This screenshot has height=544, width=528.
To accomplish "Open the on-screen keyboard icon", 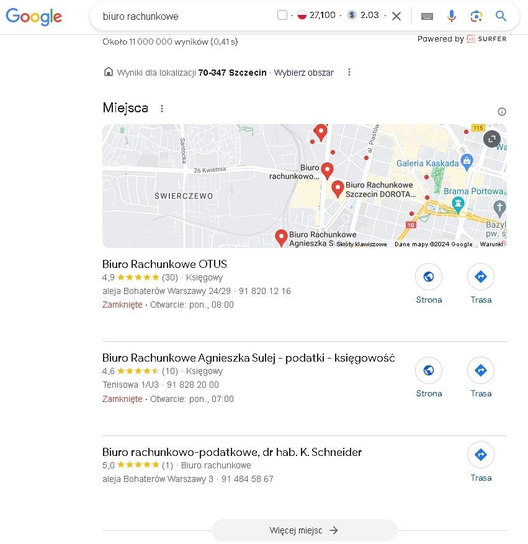I will pyautogui.click(x=427, y=16).
